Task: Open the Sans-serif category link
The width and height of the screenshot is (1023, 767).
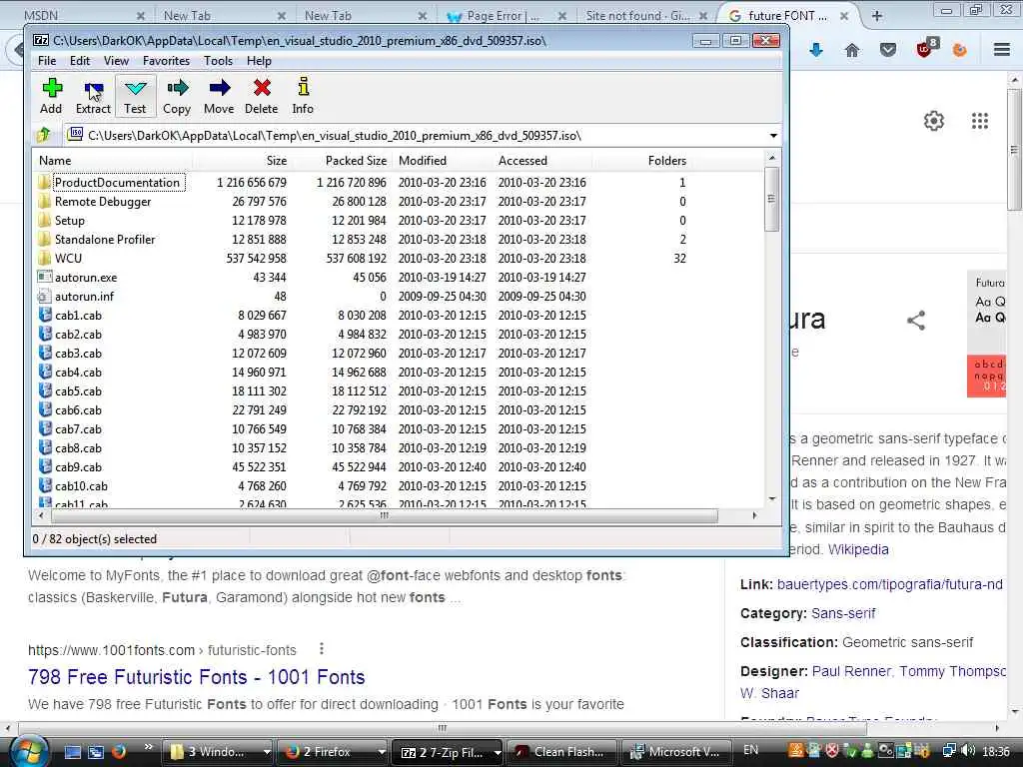Action: tap(843, 613)
